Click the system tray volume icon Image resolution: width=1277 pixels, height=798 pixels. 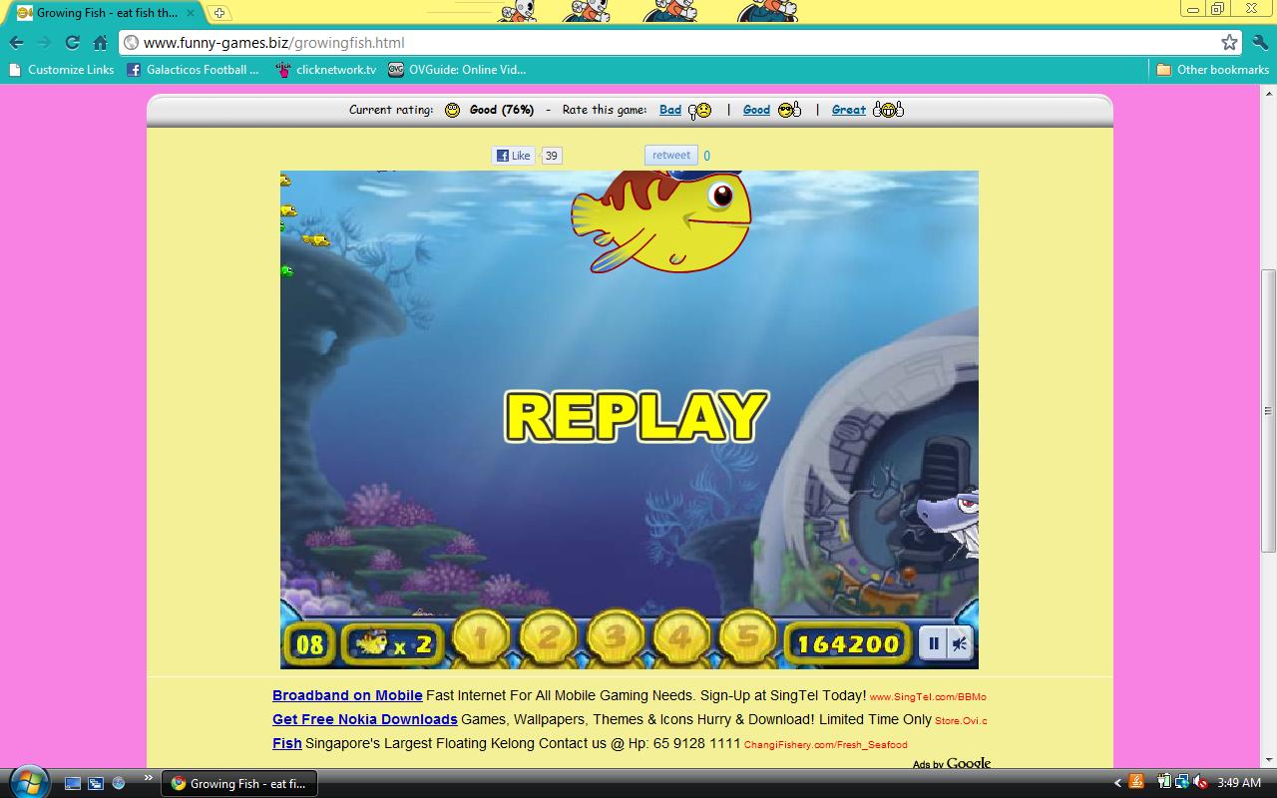pyautogui.click(x=1200, y=783)
